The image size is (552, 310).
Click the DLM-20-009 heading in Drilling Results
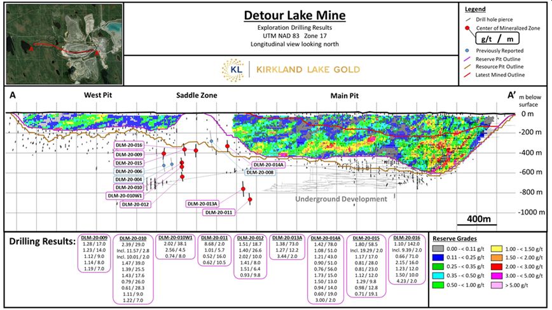(x=94, y=238)
